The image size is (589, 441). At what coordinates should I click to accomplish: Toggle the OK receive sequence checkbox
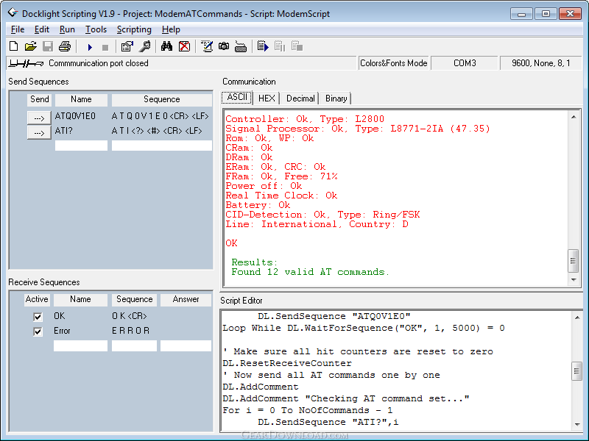(38, 317)
